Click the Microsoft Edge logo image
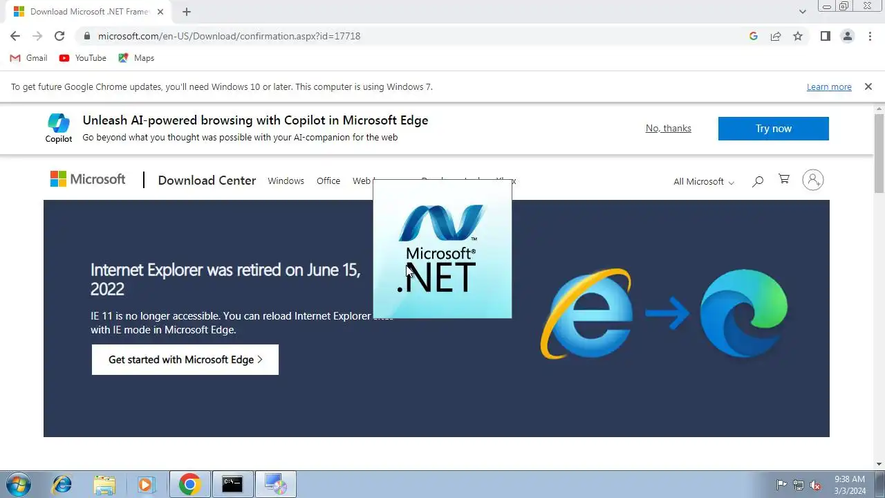 (x=744, y=313)
